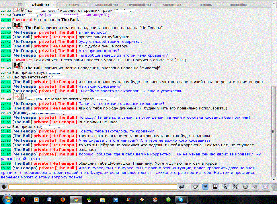Image resolution: width=277 pixels, height=204 pixels.
Task: Click the tape recorder icon in the chat toolbar
Action: pos(266,187)
